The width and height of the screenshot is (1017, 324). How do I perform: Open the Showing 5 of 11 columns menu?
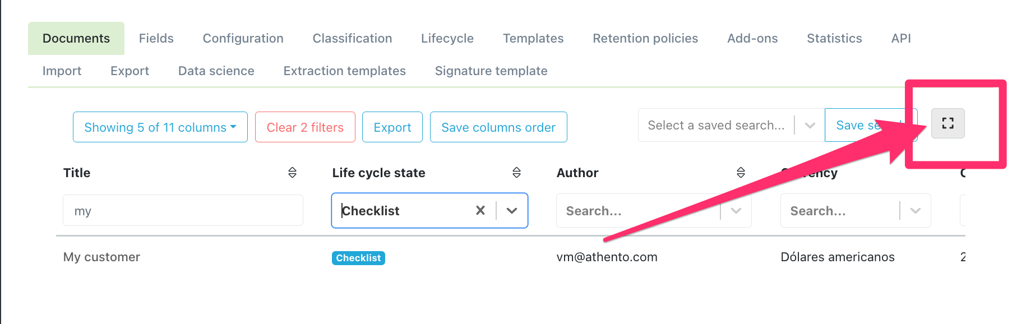[x=160, y=127]
